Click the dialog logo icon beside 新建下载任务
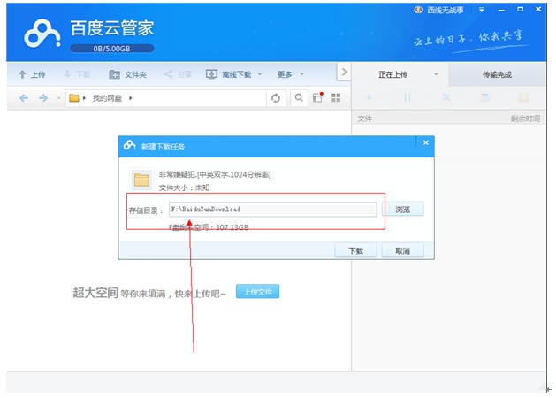The width and height of the screenshot is (556, 398). [x=129, y=145]
